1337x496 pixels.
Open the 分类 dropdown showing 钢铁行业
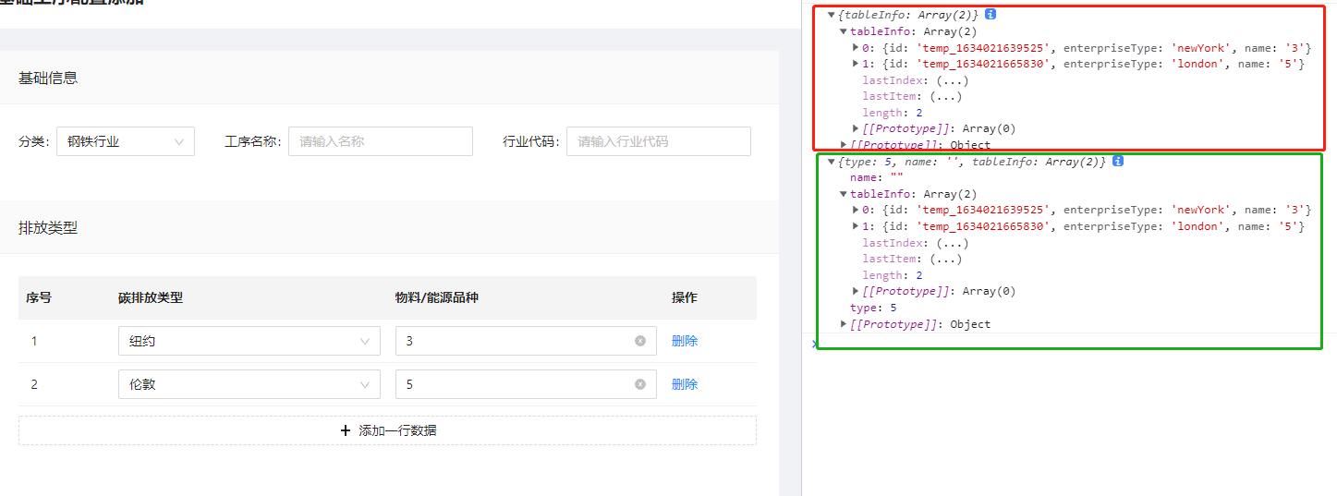[x=126, y=141]
